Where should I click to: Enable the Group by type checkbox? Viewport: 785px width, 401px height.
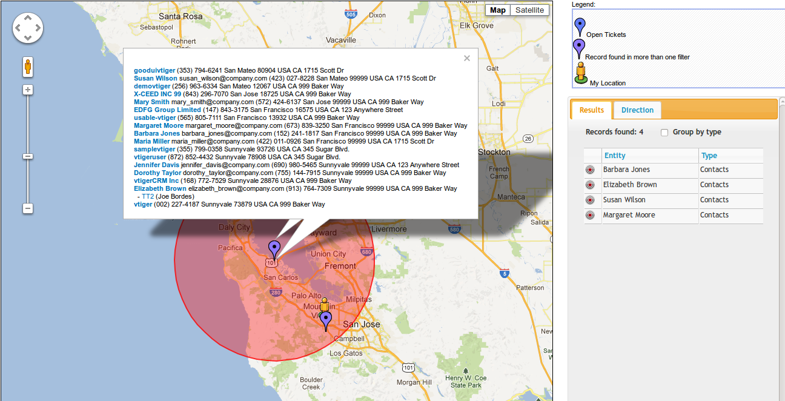tap(664, 132)
